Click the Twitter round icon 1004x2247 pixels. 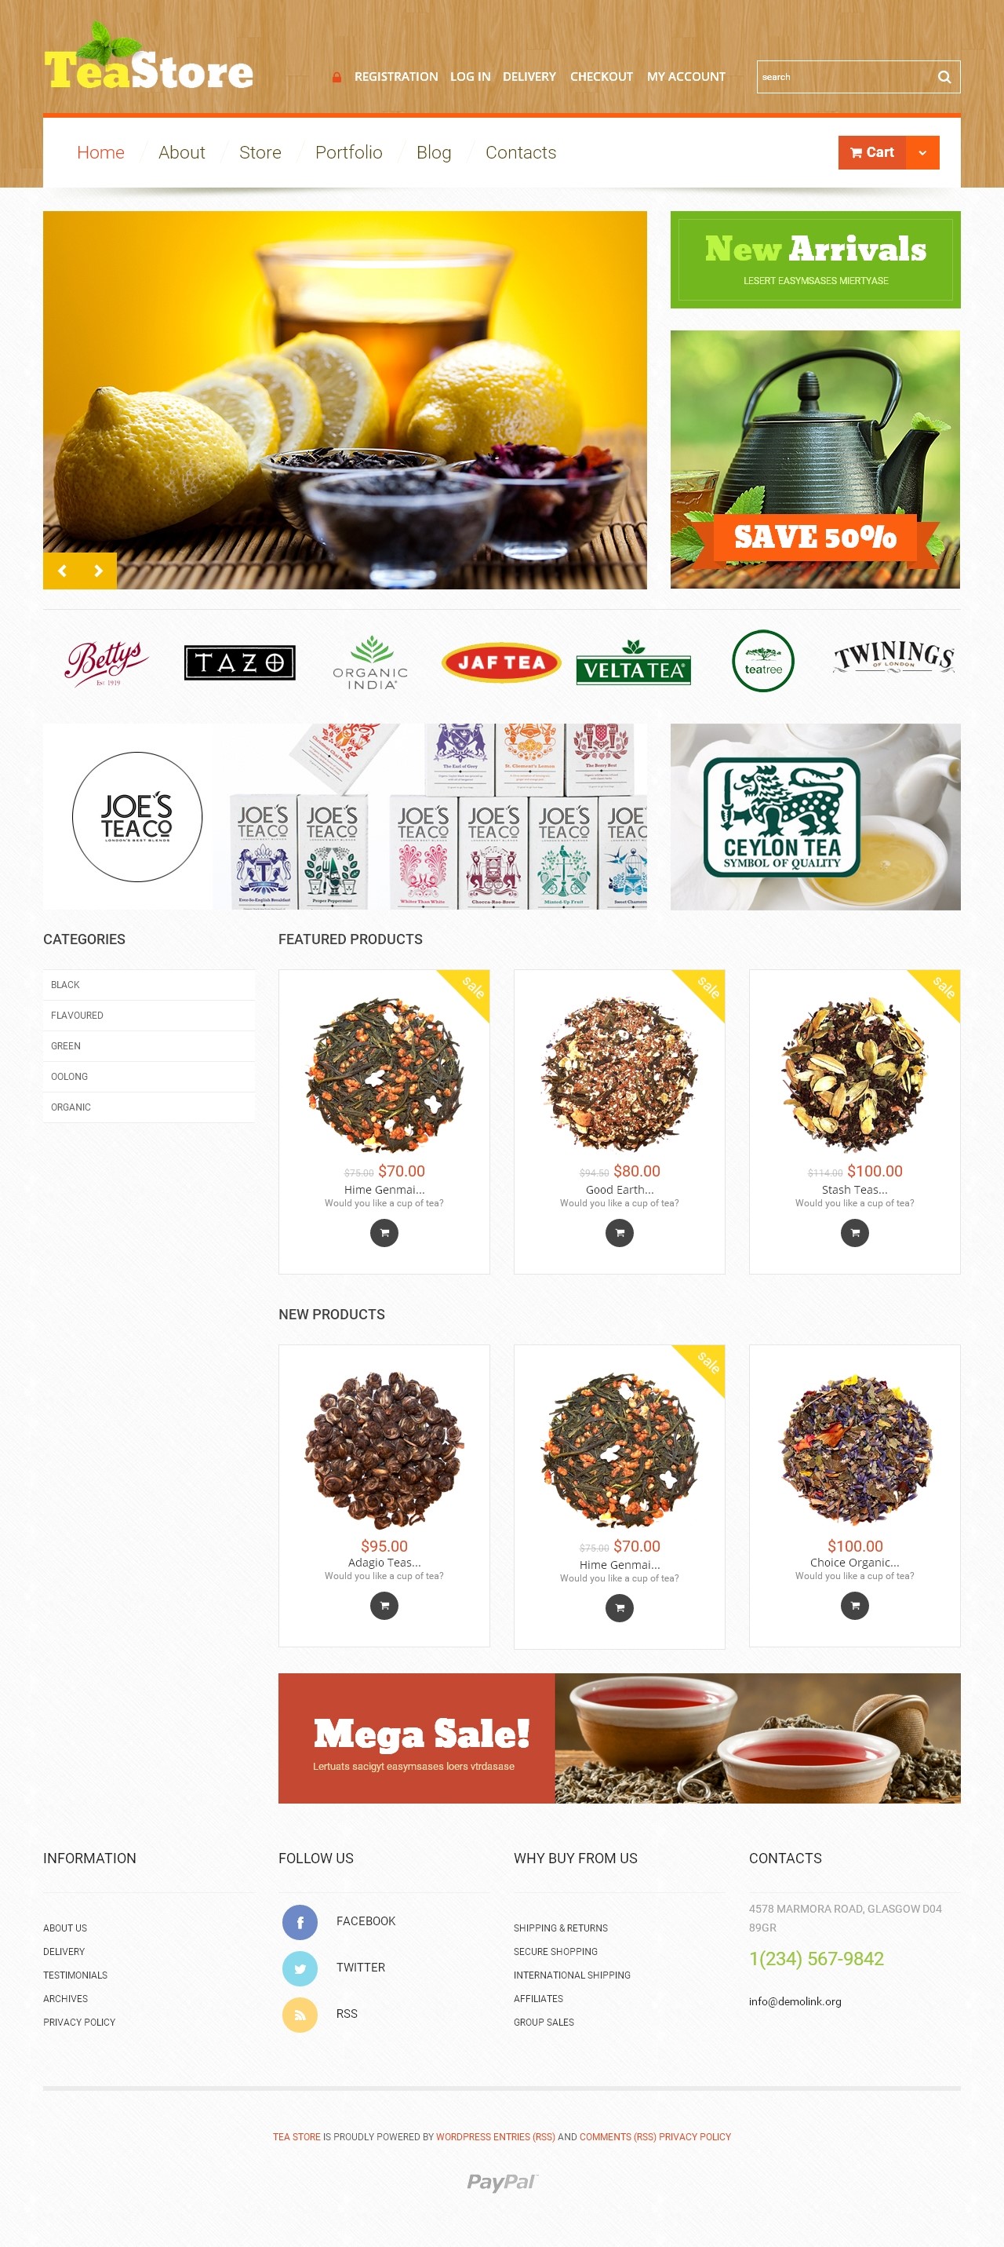(x=300, y=1968)
